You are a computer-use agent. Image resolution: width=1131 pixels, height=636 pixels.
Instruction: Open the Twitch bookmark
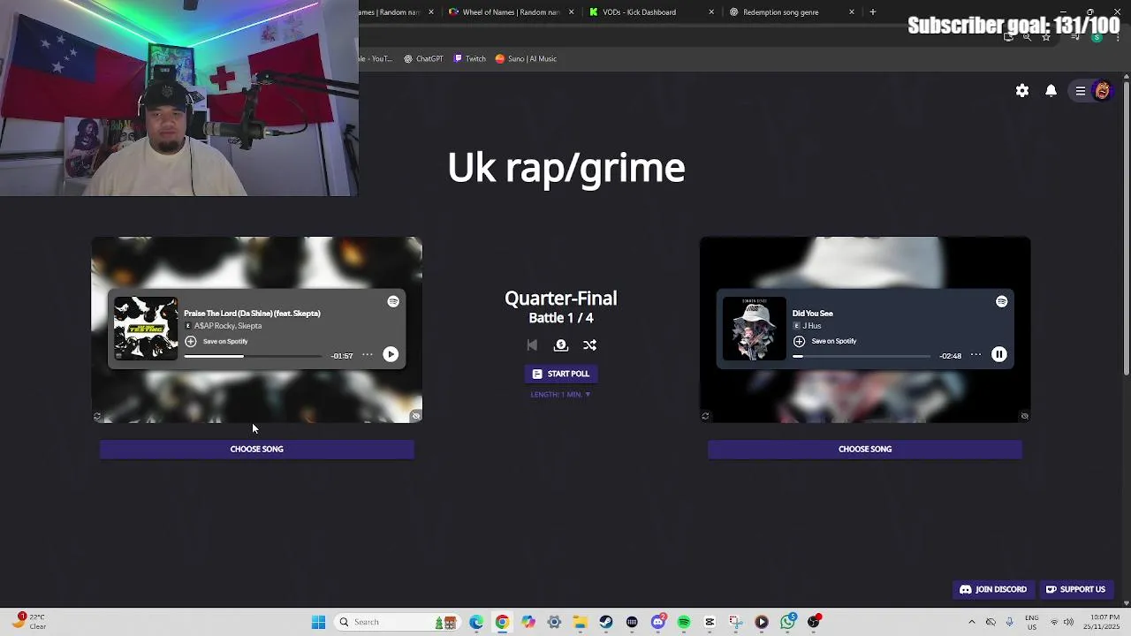pos(470,58)
